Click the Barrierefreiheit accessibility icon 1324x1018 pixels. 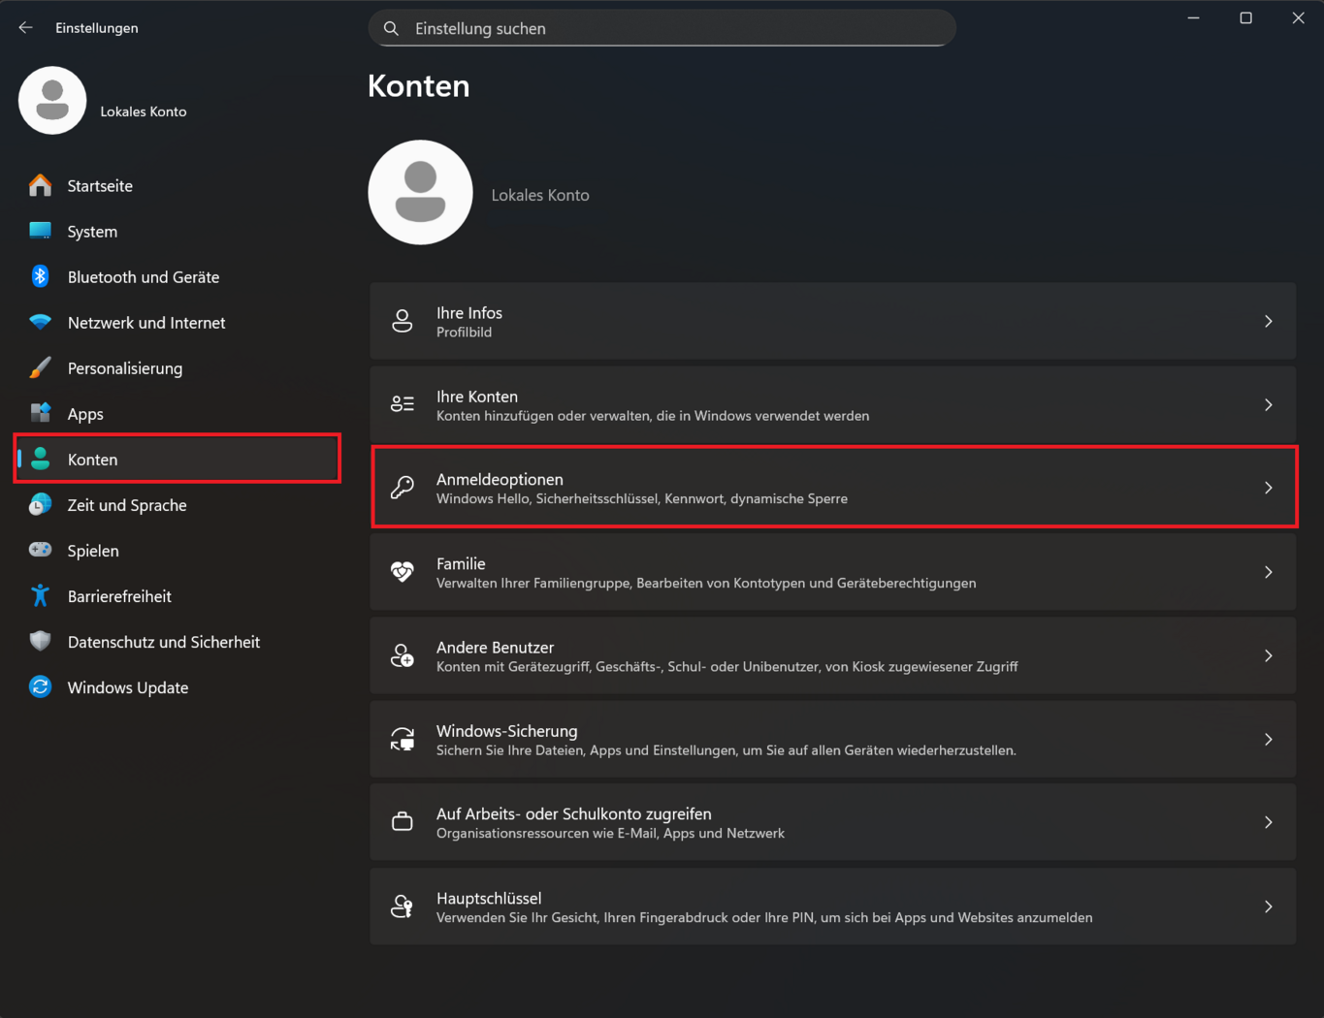(40, 596)
